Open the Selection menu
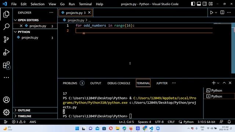The image size is (235, 132). pos(37,4)
